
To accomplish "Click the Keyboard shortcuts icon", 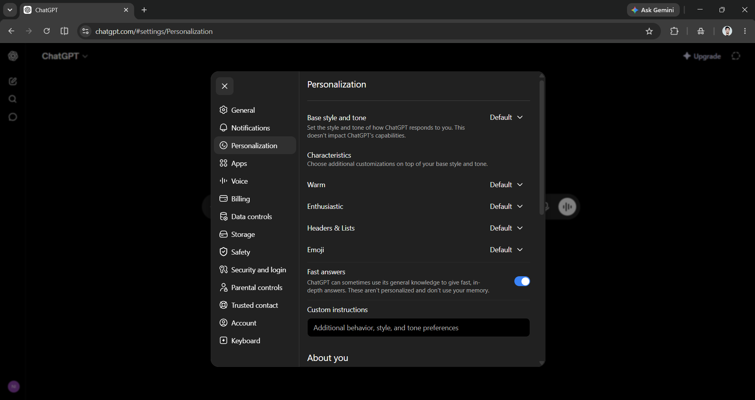I will 224,340.
